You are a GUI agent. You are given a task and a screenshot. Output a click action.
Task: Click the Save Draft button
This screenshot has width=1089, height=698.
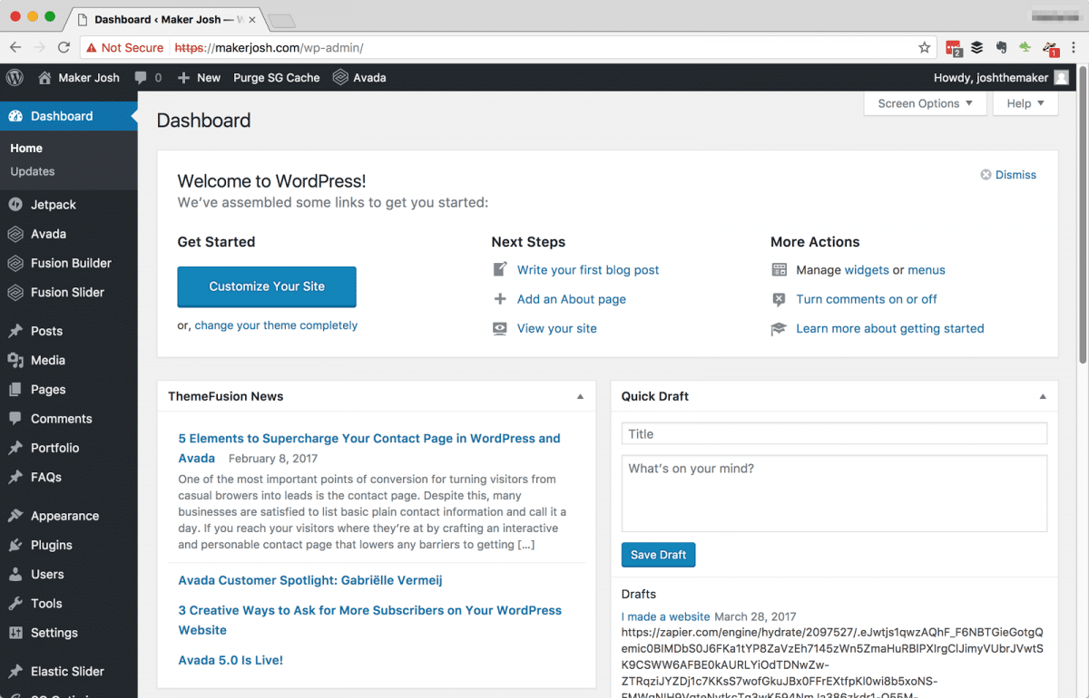tap(659, 555)
